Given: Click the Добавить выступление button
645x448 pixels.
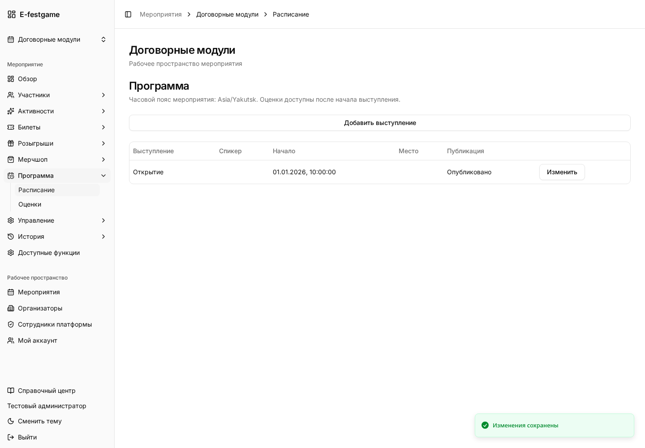Looking at the screenshot, I should pos(380,123).
